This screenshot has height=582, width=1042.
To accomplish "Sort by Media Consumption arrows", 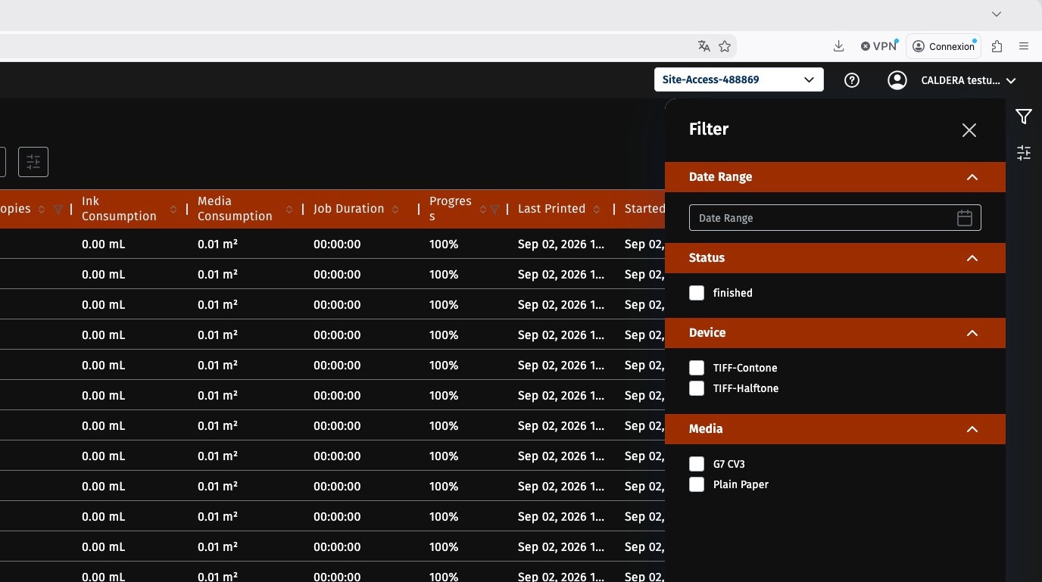I will click(x=289, y=210).
